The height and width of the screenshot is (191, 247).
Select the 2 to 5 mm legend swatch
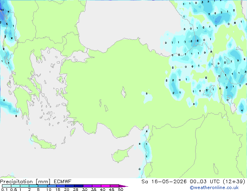click(x=34, y=186)
